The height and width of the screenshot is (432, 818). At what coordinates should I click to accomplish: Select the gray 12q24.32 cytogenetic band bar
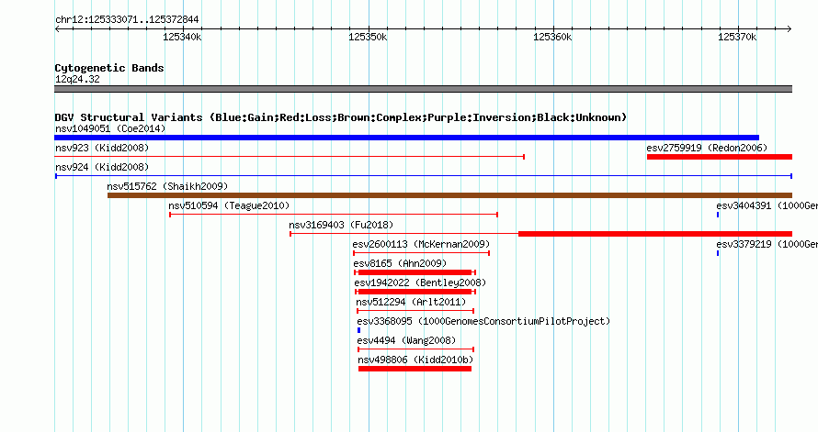pyautogui.click(x=424, y=89)
